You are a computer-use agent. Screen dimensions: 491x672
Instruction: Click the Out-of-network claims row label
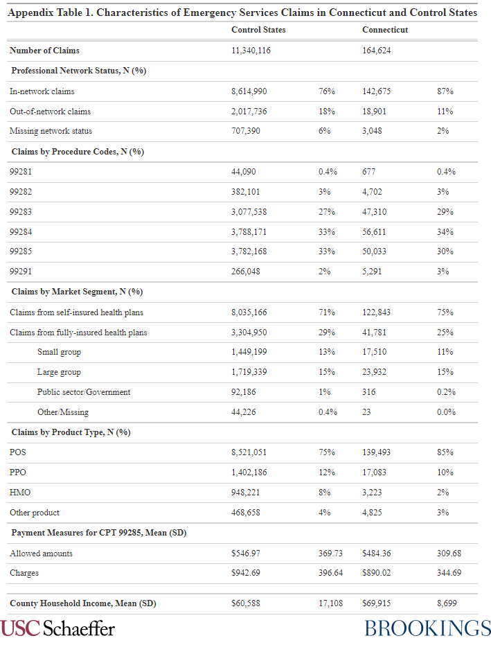(x=50, y=111)
